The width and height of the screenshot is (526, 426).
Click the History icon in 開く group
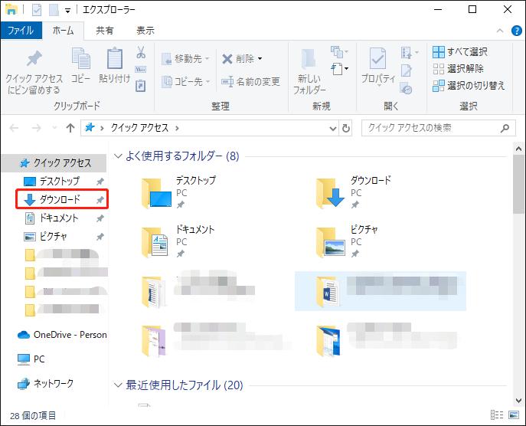click(x=407, y=89)
